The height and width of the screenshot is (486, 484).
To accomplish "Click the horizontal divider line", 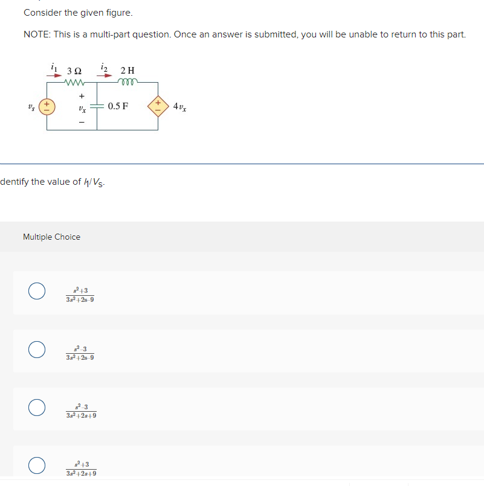I will [x=242, y=162].
